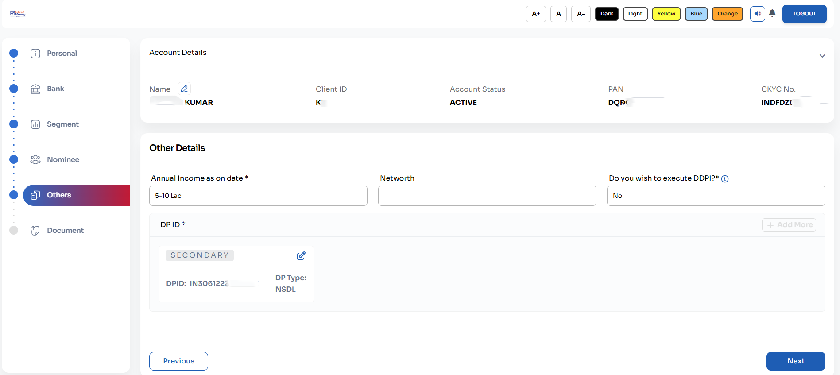
Task: Open Annual Income dropdown showing 5-10 Lac
Action: click(x=258, y=196)
